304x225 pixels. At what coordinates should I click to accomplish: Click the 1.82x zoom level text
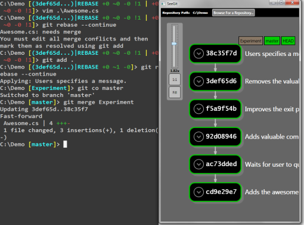point(175,71)
